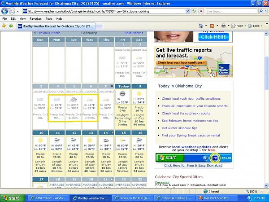Click the Stop loading X icon

pos(201,11)
